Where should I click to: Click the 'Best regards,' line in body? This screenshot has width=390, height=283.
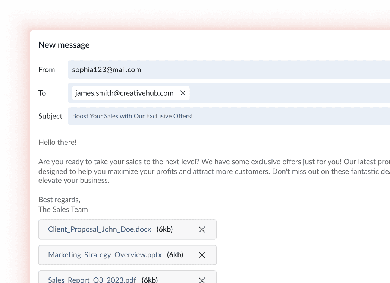[x=59, y=200]
